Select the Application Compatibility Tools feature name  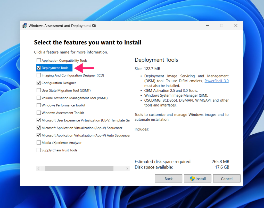64,60
